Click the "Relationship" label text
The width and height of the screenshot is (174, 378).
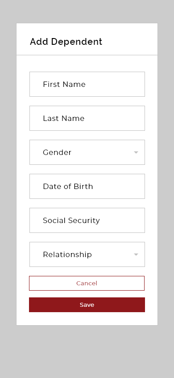[x=67, y=254]
